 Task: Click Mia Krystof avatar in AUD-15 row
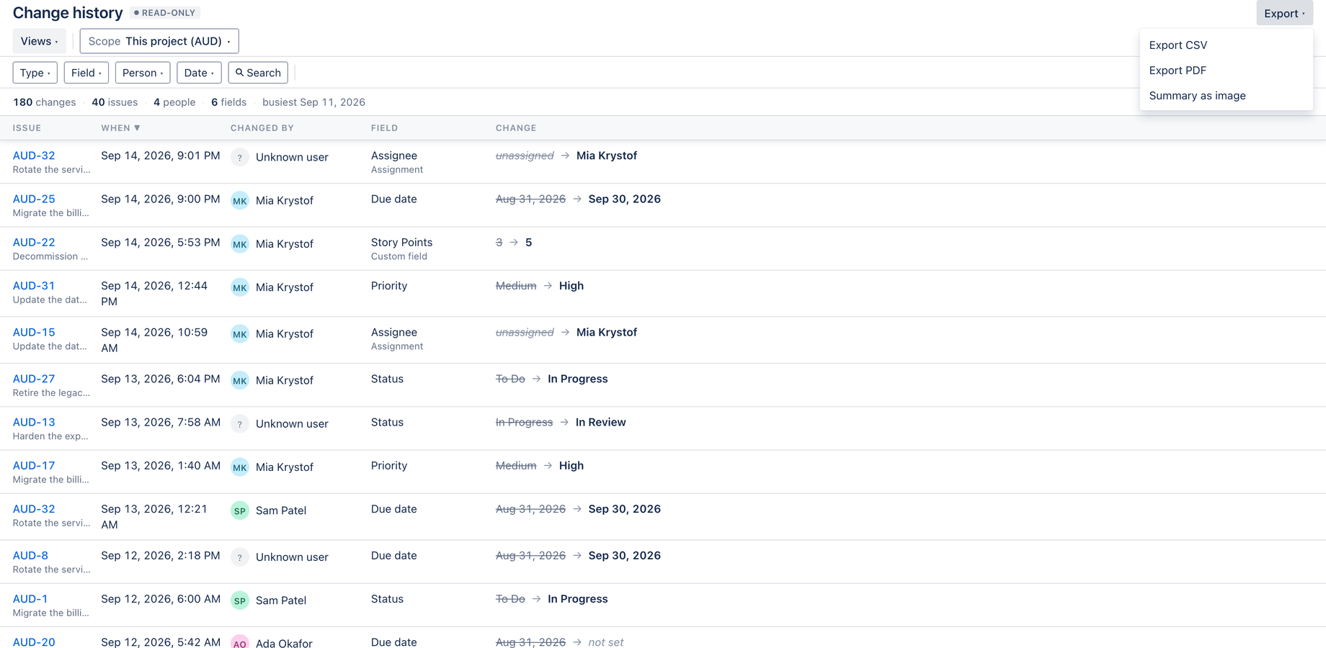click(x=240, y=334)
